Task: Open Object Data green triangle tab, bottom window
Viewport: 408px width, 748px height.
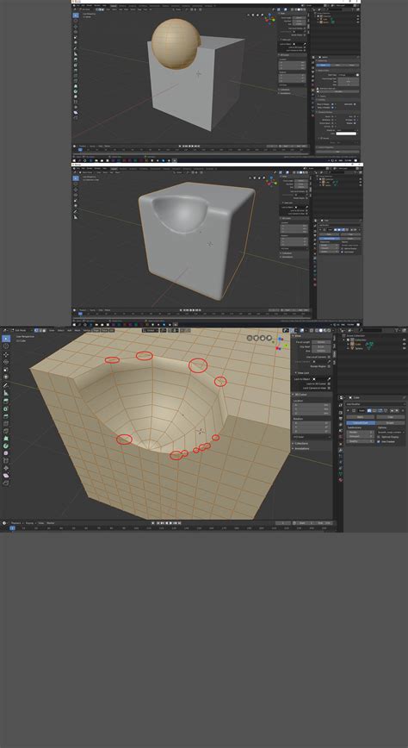Action: (x=340, y=474)
